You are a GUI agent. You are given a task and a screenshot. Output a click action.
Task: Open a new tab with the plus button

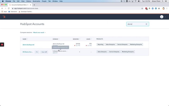pos(34,5)
